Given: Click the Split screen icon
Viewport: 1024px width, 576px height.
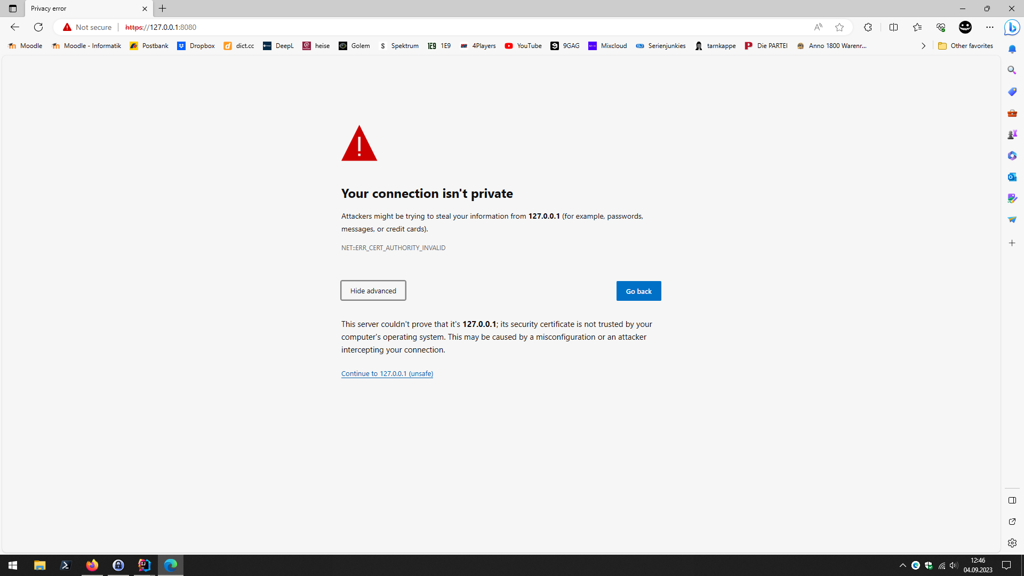Looking at the screenshot, I should [893, 27].
